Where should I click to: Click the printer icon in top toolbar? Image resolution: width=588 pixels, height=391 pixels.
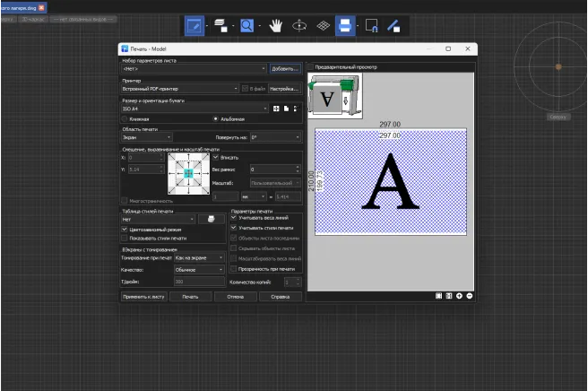click(x=345, y=25)
